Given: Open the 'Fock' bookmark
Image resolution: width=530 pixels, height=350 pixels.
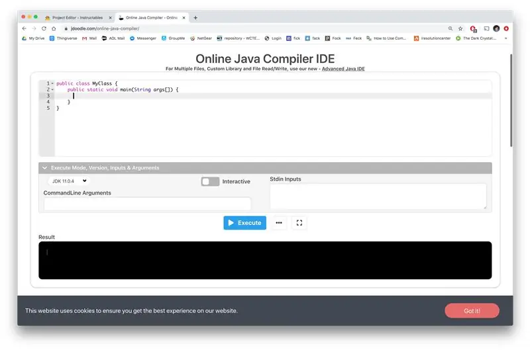Looking at the screenshot, I should pyautogui.click(x=333, y=38).
